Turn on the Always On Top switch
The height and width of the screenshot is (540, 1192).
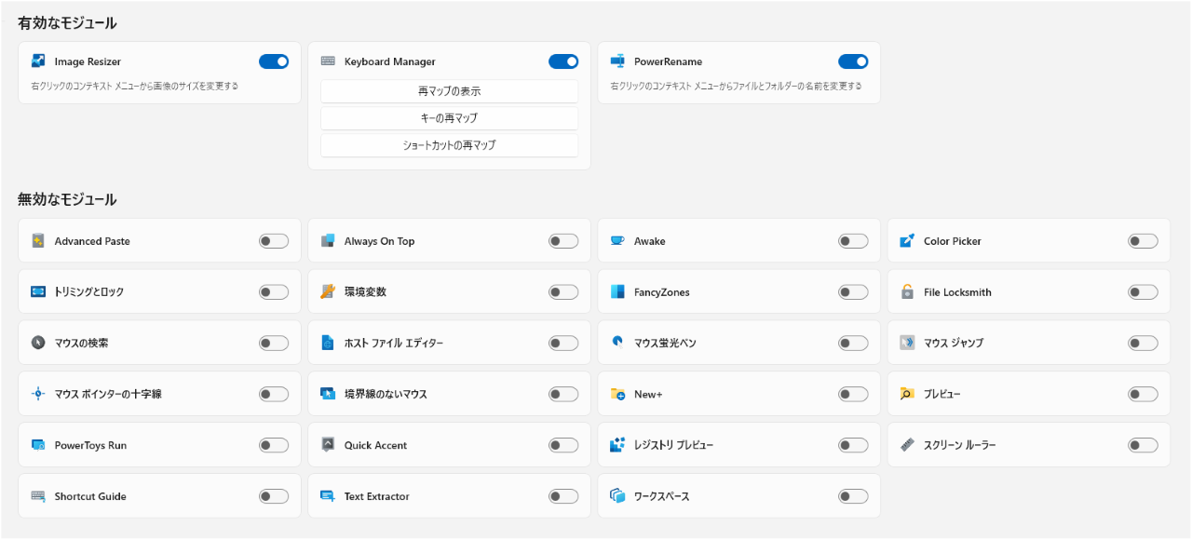(x=563, y=241)
